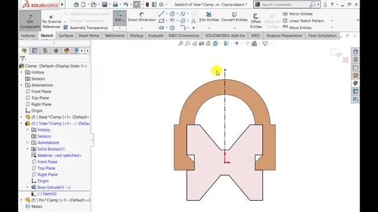The width and height of the screenshot is (378, 212).
Task: Open the Smart Dimension dropdown arrow
Action: pos(142,28)
